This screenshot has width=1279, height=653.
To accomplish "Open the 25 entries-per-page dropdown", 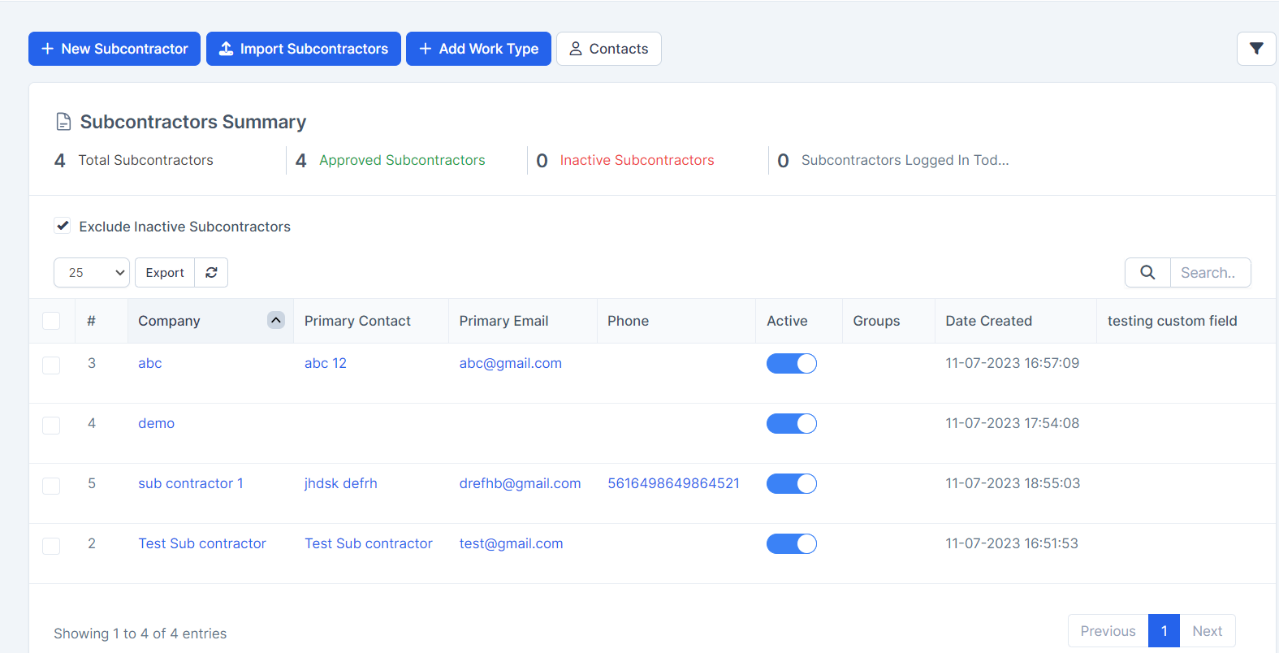I will [x=92, y=273].
